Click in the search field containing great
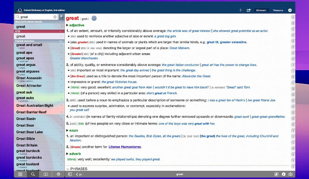 [36, 17]
